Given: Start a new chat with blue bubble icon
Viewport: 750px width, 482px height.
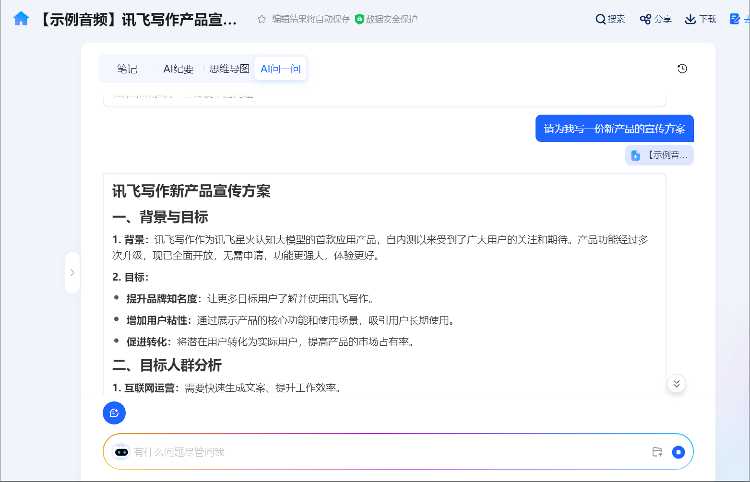Looking at the screenshot, I should pyautogui.click(x=114, y=413).
